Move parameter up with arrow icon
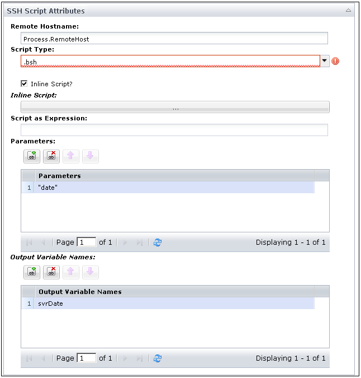361x378 pixels. point(70,156)
